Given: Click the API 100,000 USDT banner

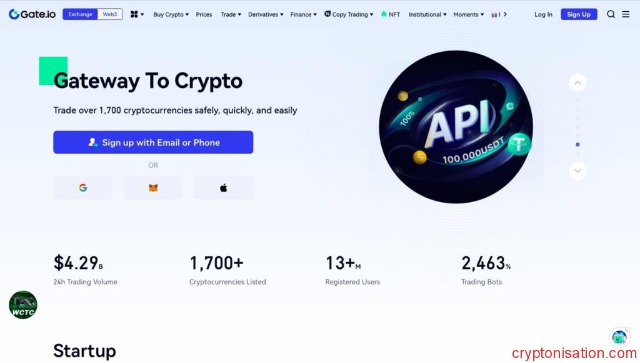Looking at the screenshot, I should (456, 127).
